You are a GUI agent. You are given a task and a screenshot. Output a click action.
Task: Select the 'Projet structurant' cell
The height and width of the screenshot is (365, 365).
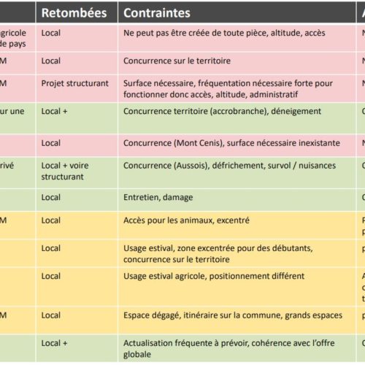coord(77,88)
